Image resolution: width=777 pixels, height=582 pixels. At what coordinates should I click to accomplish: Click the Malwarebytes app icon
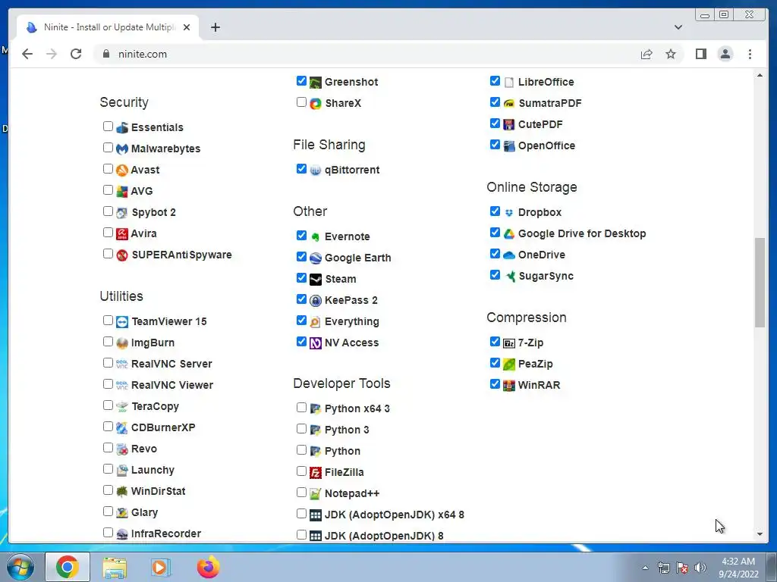[x=122, y=149]
